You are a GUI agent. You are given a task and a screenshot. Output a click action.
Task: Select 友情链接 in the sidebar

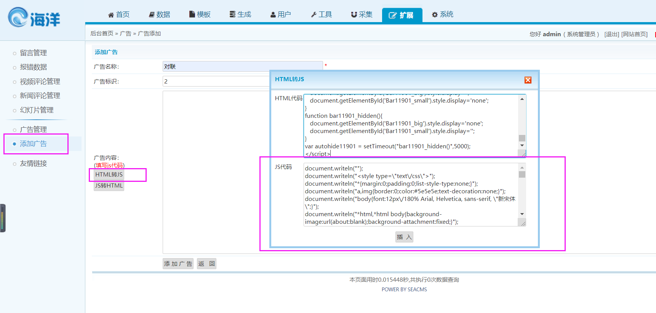point(33,164)
